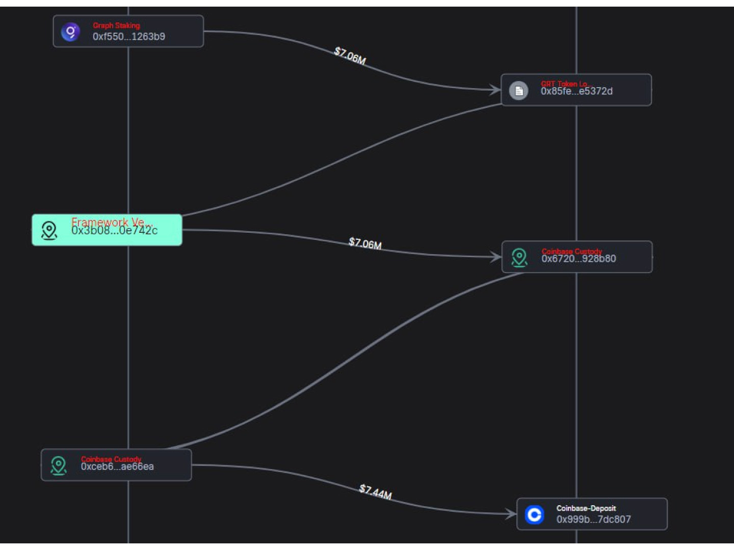Select $7.06M label on Framework Ve... edge
734x550 pixels.
[x=365, y=243]
